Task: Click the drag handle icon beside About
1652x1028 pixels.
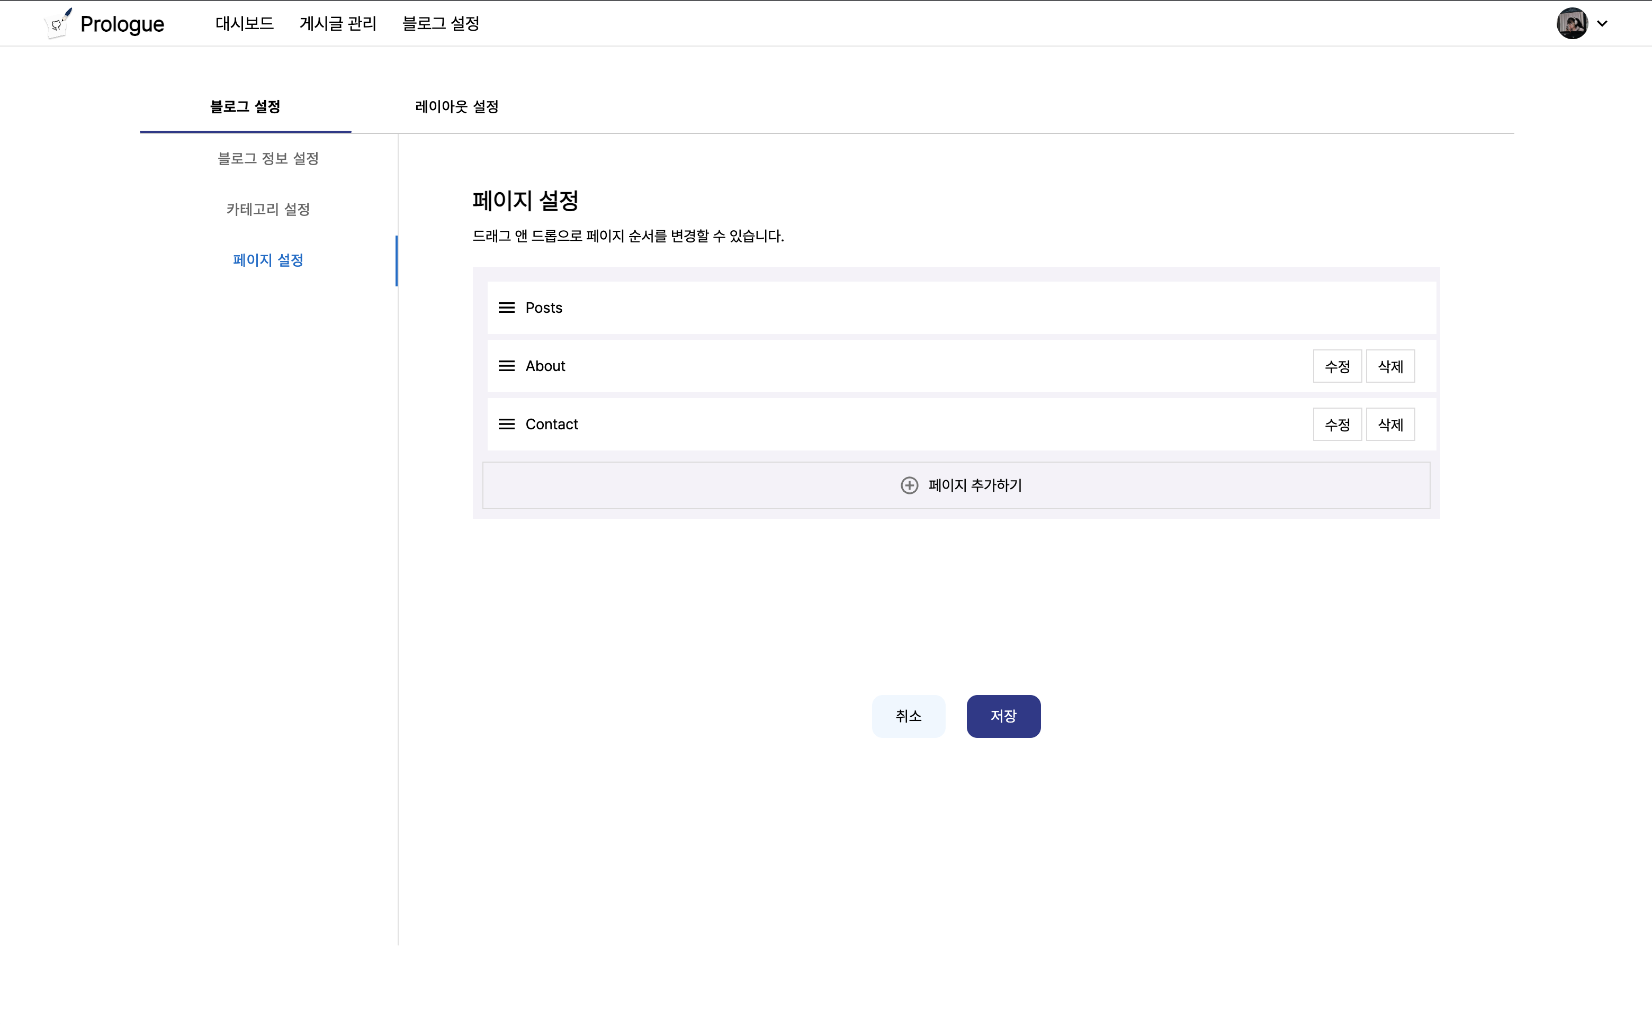Action: click(506, 366)
